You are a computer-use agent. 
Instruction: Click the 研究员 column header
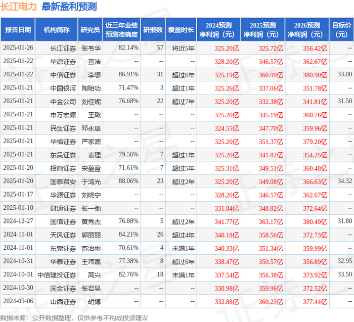91,30
